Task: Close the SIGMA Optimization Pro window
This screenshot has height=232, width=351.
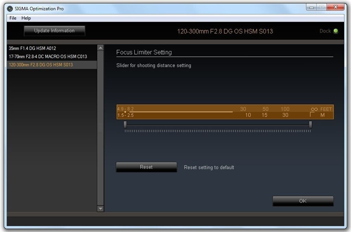Action: pos(335,8)
